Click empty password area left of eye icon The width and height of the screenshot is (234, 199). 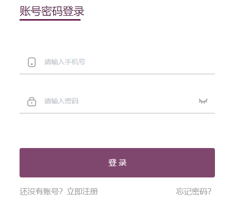[138, 101]
